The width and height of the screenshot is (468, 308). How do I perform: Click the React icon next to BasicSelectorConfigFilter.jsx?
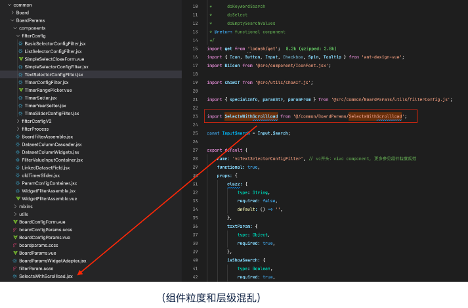click(x=20, y=43)
